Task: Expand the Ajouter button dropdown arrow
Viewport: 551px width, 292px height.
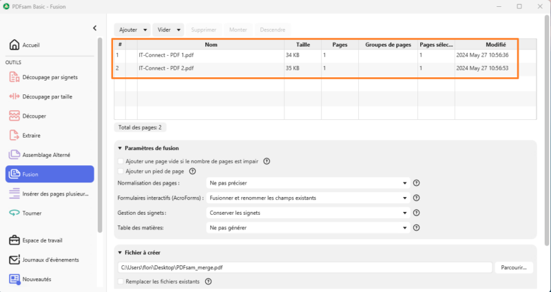Action: [x=145, y=30]
